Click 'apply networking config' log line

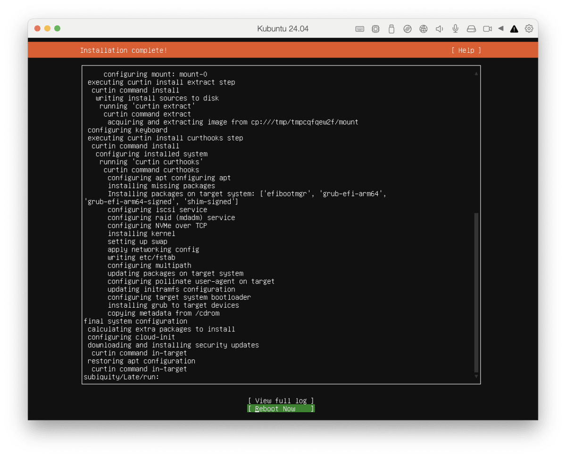[153, 250]
